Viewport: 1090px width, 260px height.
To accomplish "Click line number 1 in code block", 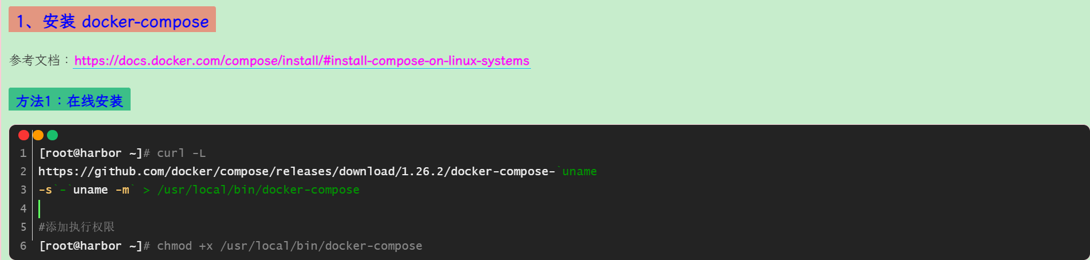I will pos(23,153).
